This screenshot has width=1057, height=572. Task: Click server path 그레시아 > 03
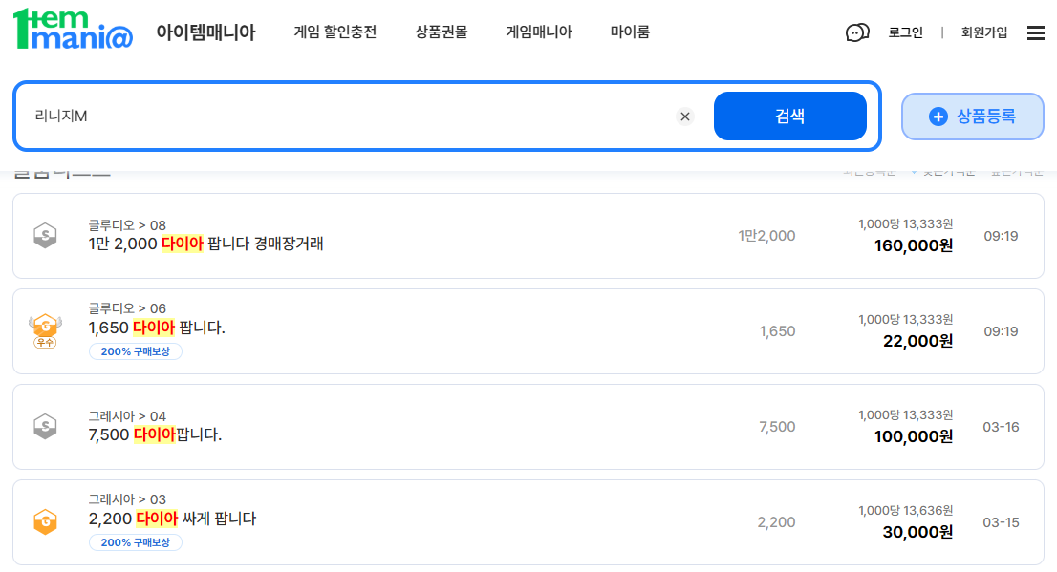click(127, 499)
